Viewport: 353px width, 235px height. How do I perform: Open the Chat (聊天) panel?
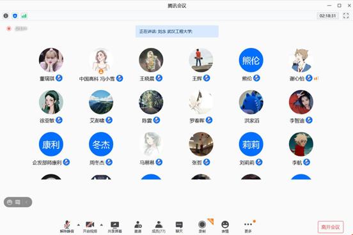point(179,227)
